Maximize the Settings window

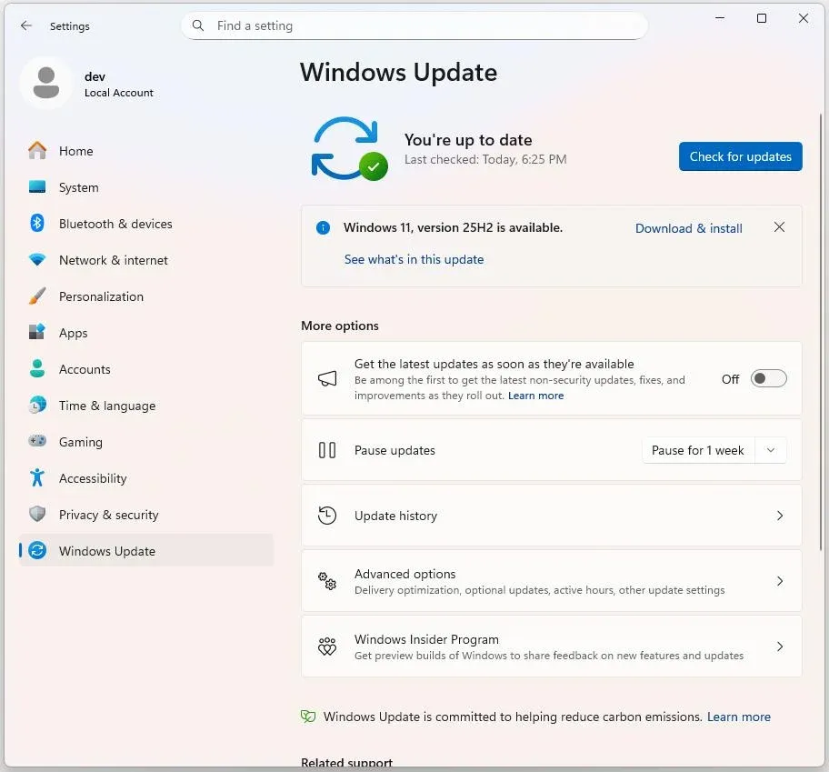[x=762, y=18]
